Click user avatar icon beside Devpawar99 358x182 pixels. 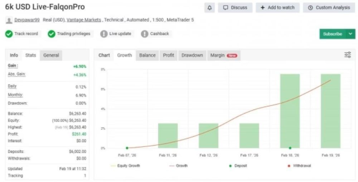click(9, 20)
